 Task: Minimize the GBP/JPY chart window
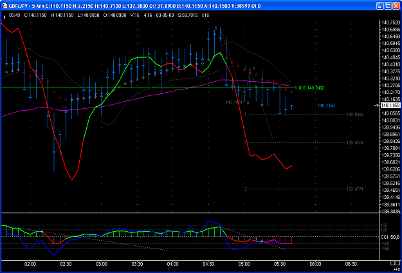coord(380,6)
